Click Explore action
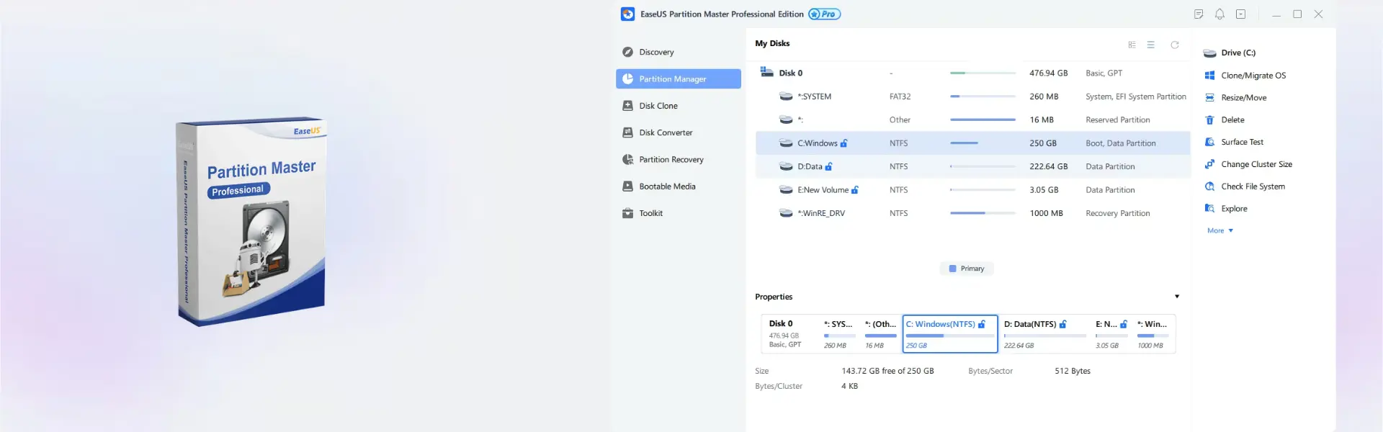This screenshot has height=432, width=1383. (x=1234, y=208)
